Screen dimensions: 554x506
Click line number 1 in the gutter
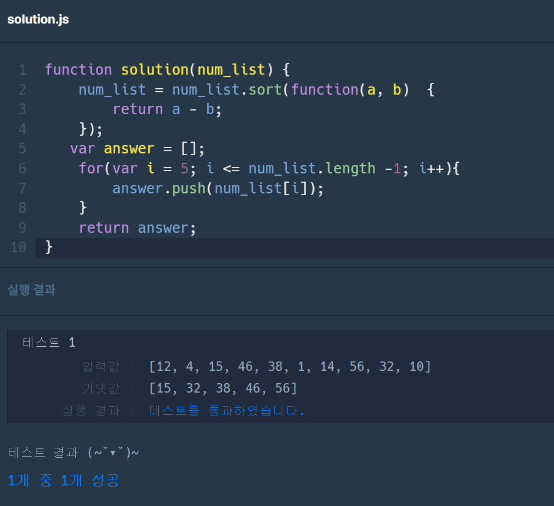click(x=22, y=70)
